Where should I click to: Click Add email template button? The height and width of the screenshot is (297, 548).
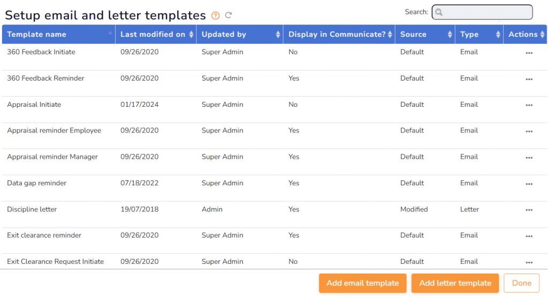point(362,283)
